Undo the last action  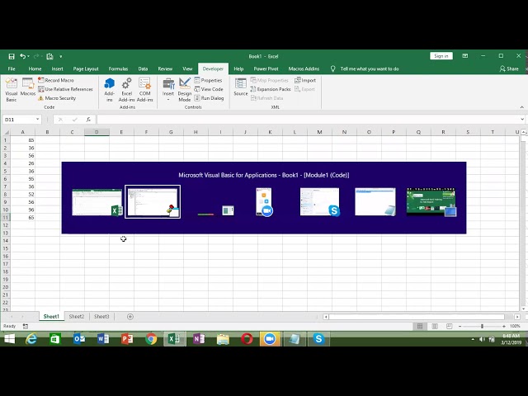(x=22, y=56)
